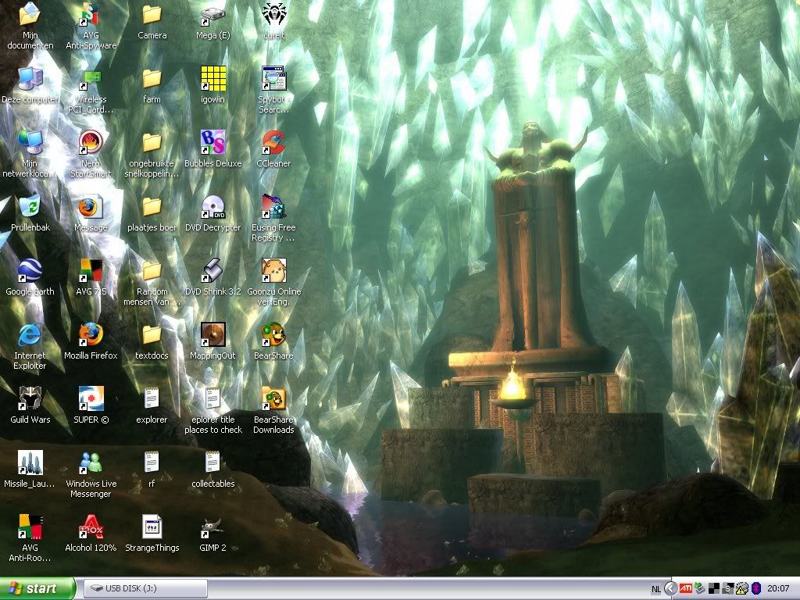The image size is (800, 600).
Task: Click the 20:07 taskbar clock
Action: coord(778,589)
